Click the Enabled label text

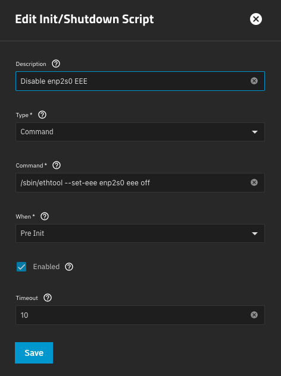click(46, 267)
